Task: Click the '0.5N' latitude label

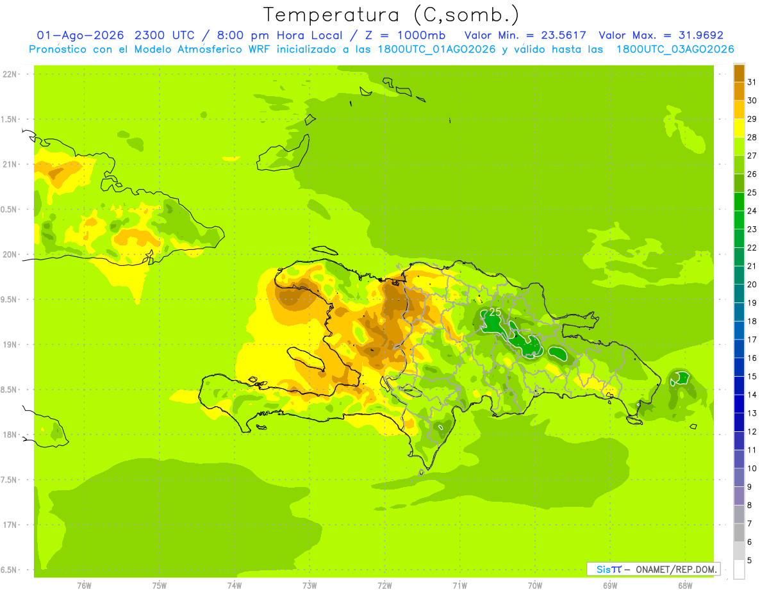Action: click(10, 210)
